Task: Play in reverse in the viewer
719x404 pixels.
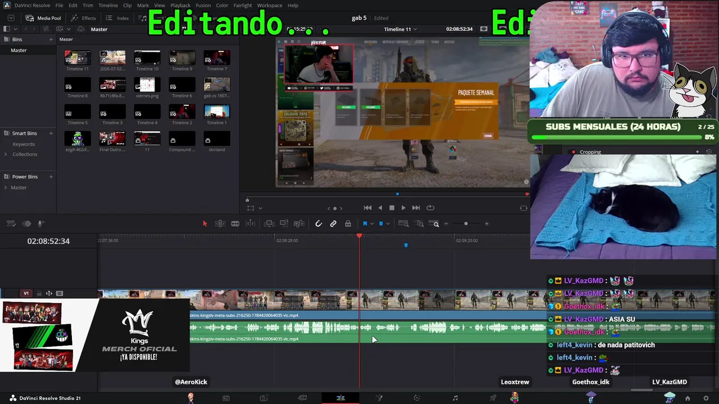Action: (x=380, y=208)
